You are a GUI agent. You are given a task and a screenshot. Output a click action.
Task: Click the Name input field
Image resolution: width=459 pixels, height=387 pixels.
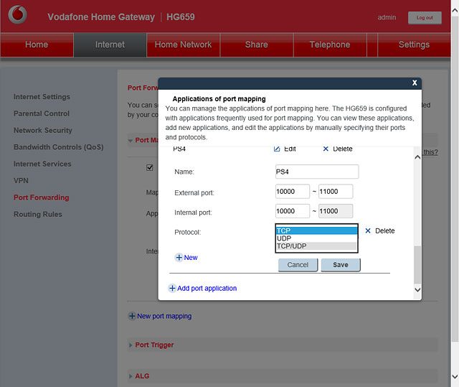pyautogui.click(x=317, y=172)
